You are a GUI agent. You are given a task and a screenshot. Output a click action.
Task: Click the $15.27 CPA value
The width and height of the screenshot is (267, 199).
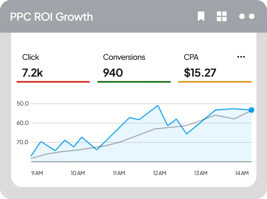coord(200,73)
